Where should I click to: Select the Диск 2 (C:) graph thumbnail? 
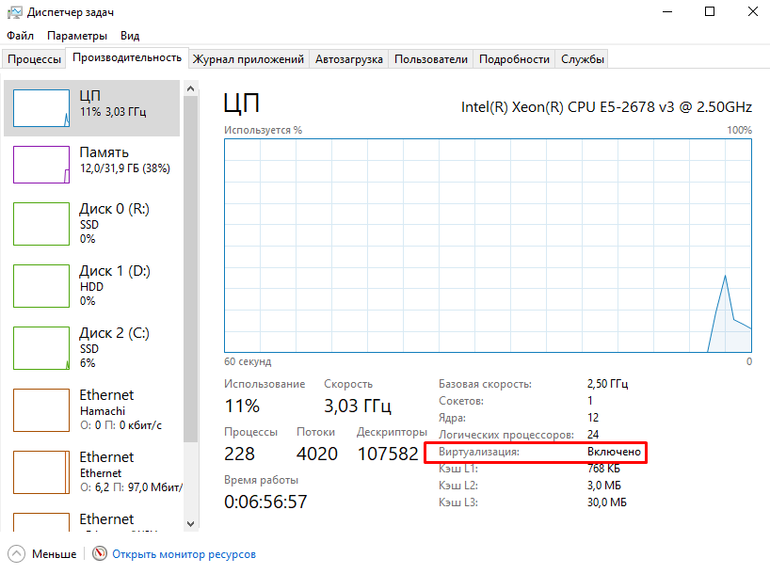(41, 348)
